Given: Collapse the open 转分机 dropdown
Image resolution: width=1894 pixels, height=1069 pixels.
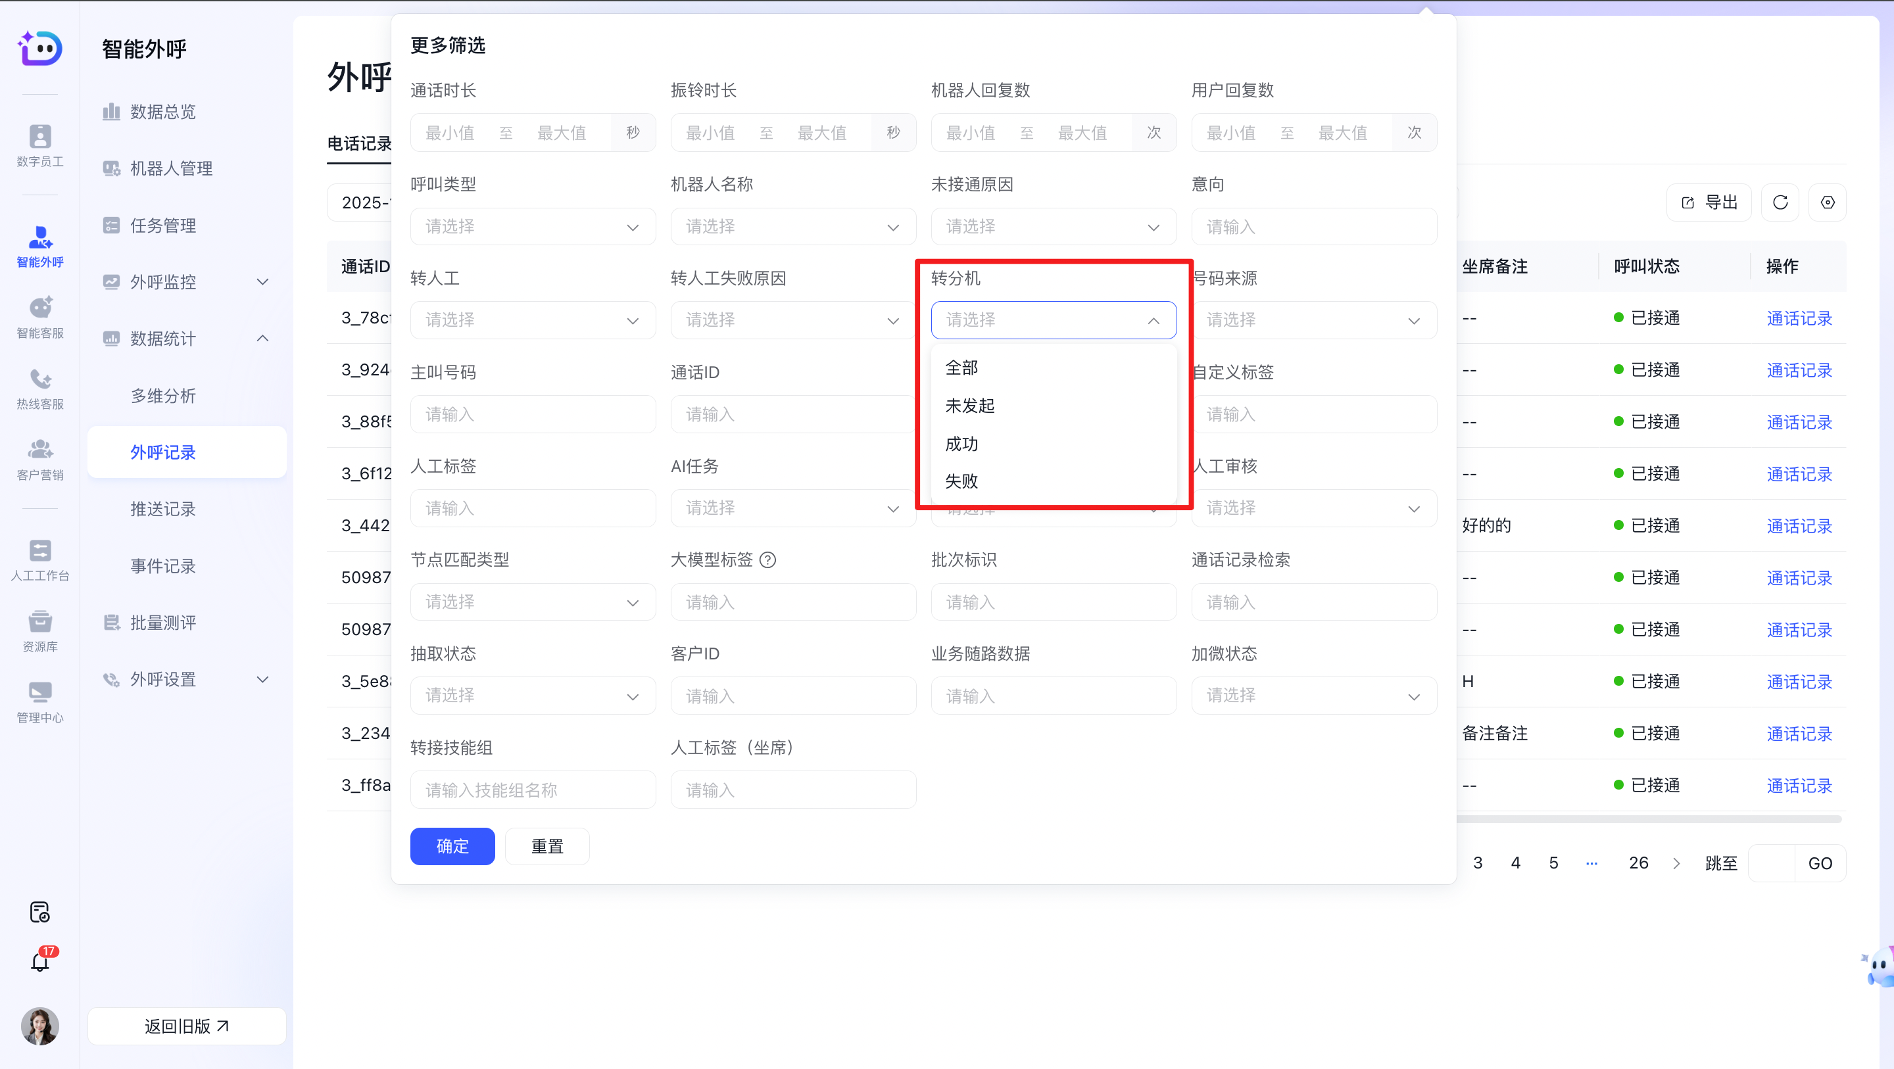Looking at the screenshot, I should (1053, 320).
